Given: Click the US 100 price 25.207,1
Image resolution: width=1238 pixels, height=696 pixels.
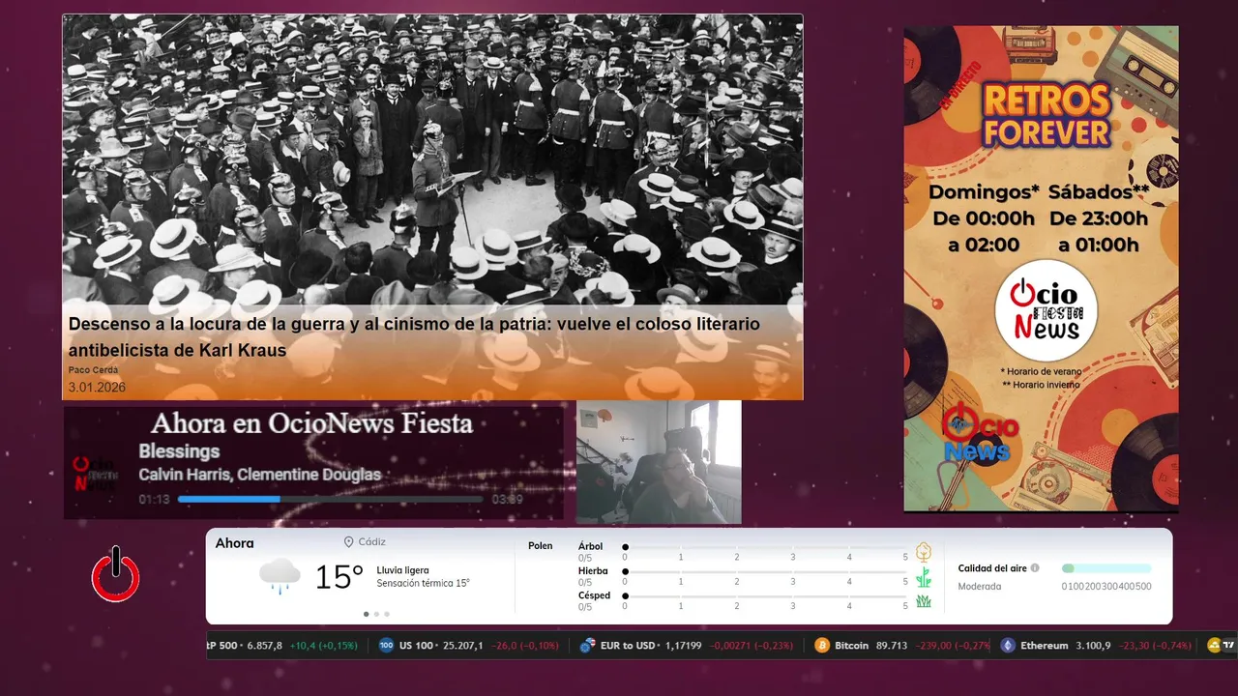Looking at the screenshot, I should pyautogui.click(x=462, y=646).
